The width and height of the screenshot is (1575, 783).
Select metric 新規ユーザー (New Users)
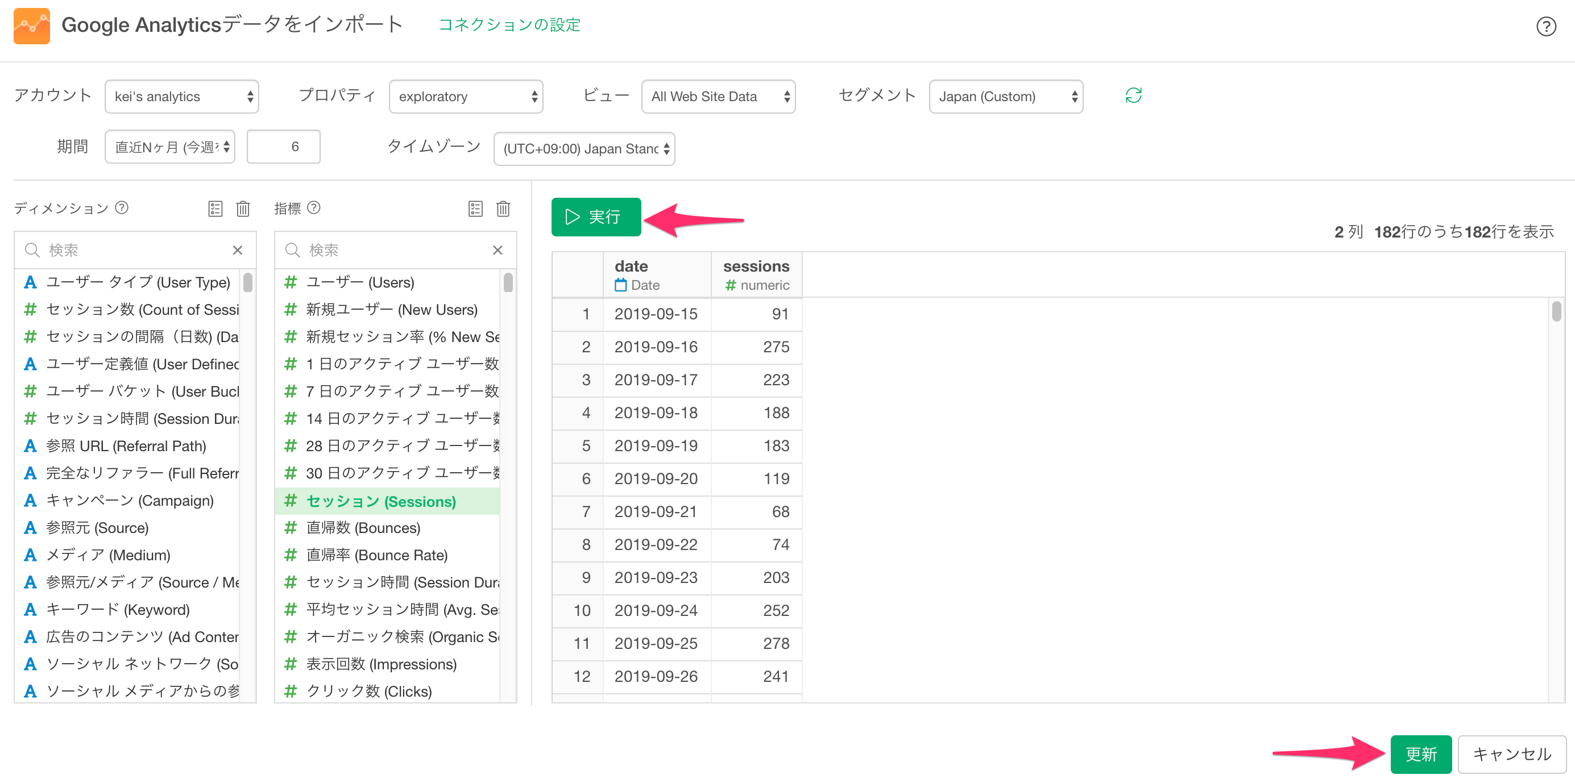pos(388,310)
